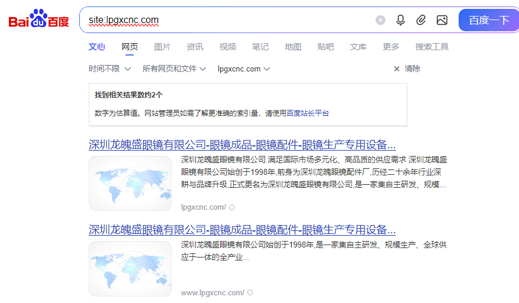Viewport: 519px width, 303px height.
Task: Click the first result's world map thumbnail
Action: pos(130,183)
